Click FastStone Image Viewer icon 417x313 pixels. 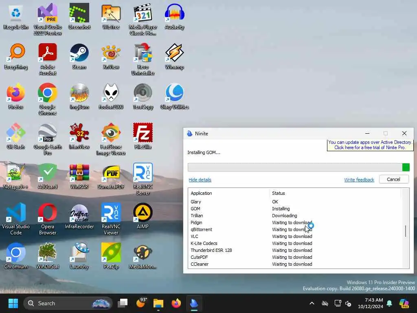pos(111,139)
